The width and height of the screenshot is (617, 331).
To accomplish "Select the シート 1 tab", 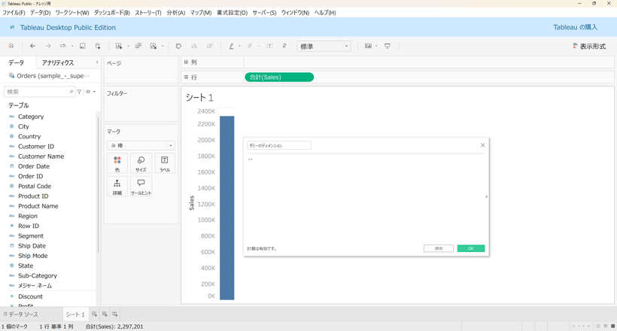I will [x=75, y=314].
